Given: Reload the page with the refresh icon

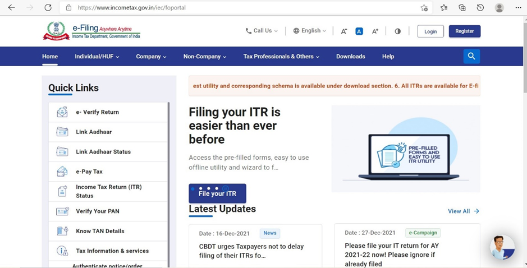Looking at the screenshot, I should click(48, 7).
